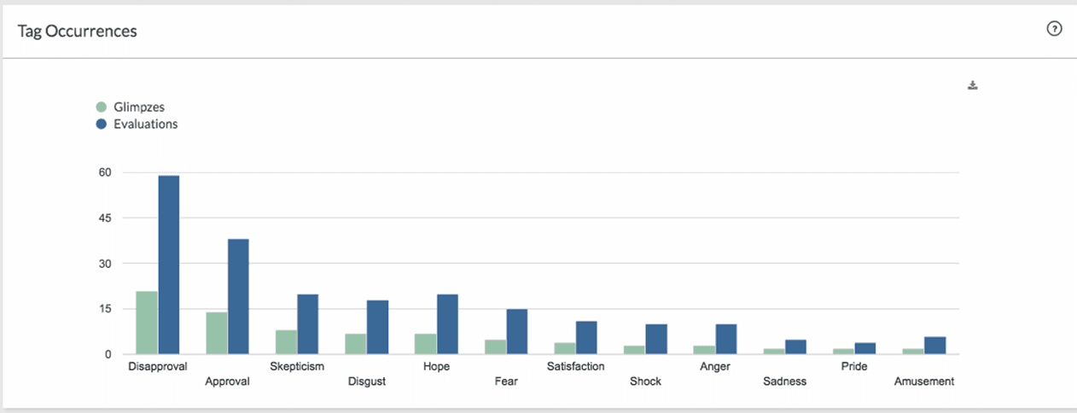Screen dimensions: 1077x413
Task: Click the Fear Evaluations bar
Action: (x=516, y=332)
